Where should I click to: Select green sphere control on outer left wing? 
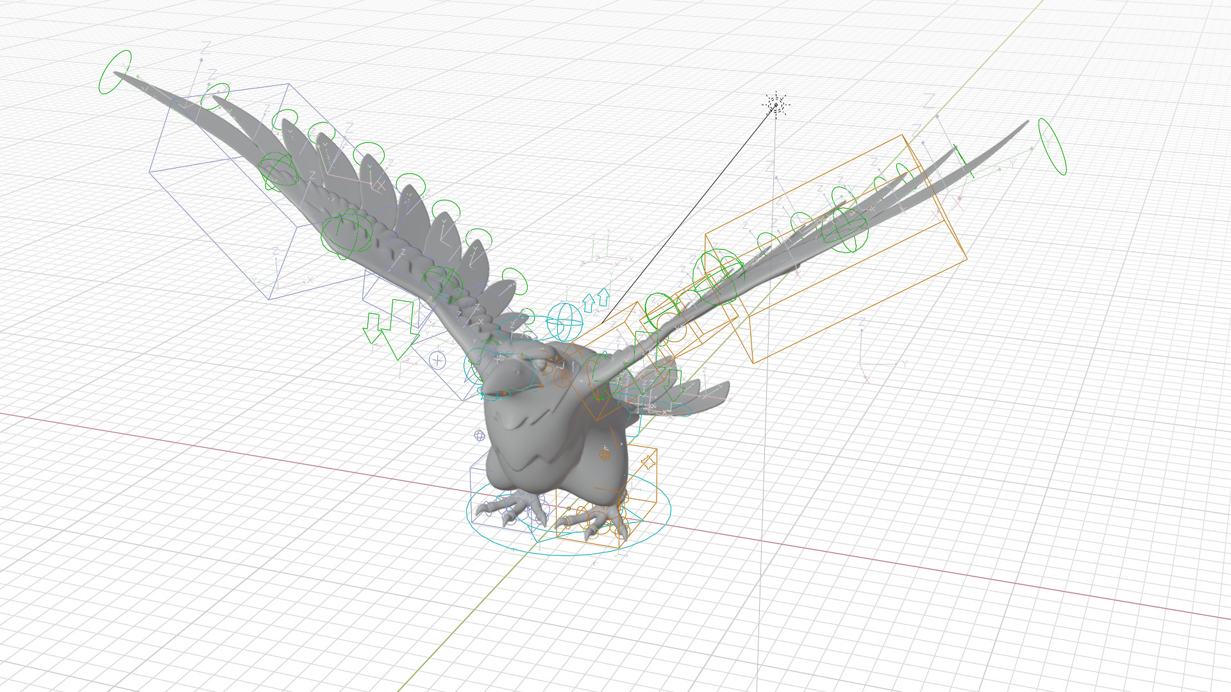279,171
